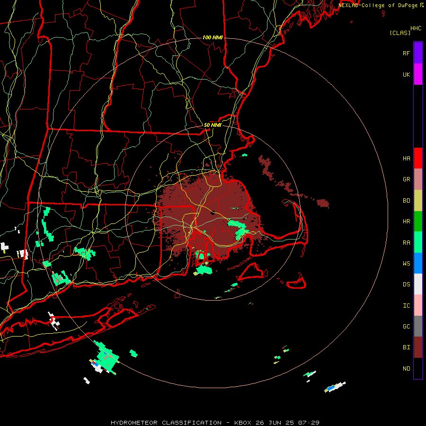
Task: Click the ND black legend swatch
Action: (418, 368)
